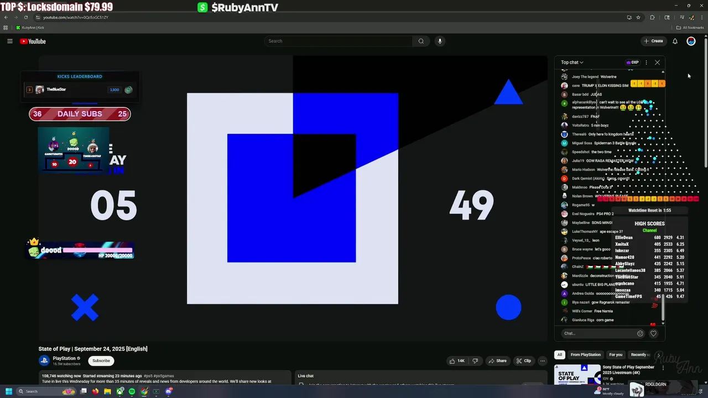Dislike the video with thumbs down
The height and width of the screenshot is (398, 708).
(475, 361)
